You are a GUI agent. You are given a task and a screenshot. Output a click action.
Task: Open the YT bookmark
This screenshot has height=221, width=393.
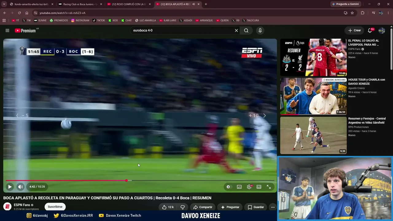pos(15,21)
